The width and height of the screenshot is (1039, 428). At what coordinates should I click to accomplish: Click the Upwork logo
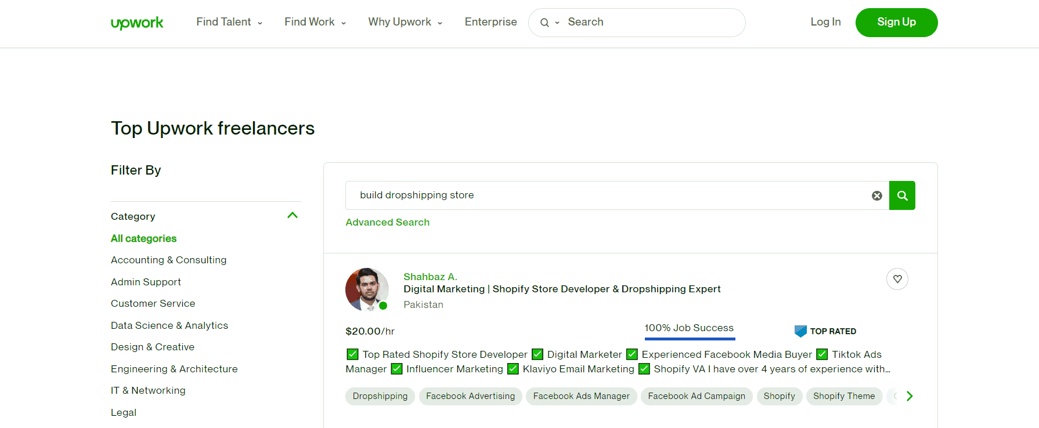[x=137, y=23]
